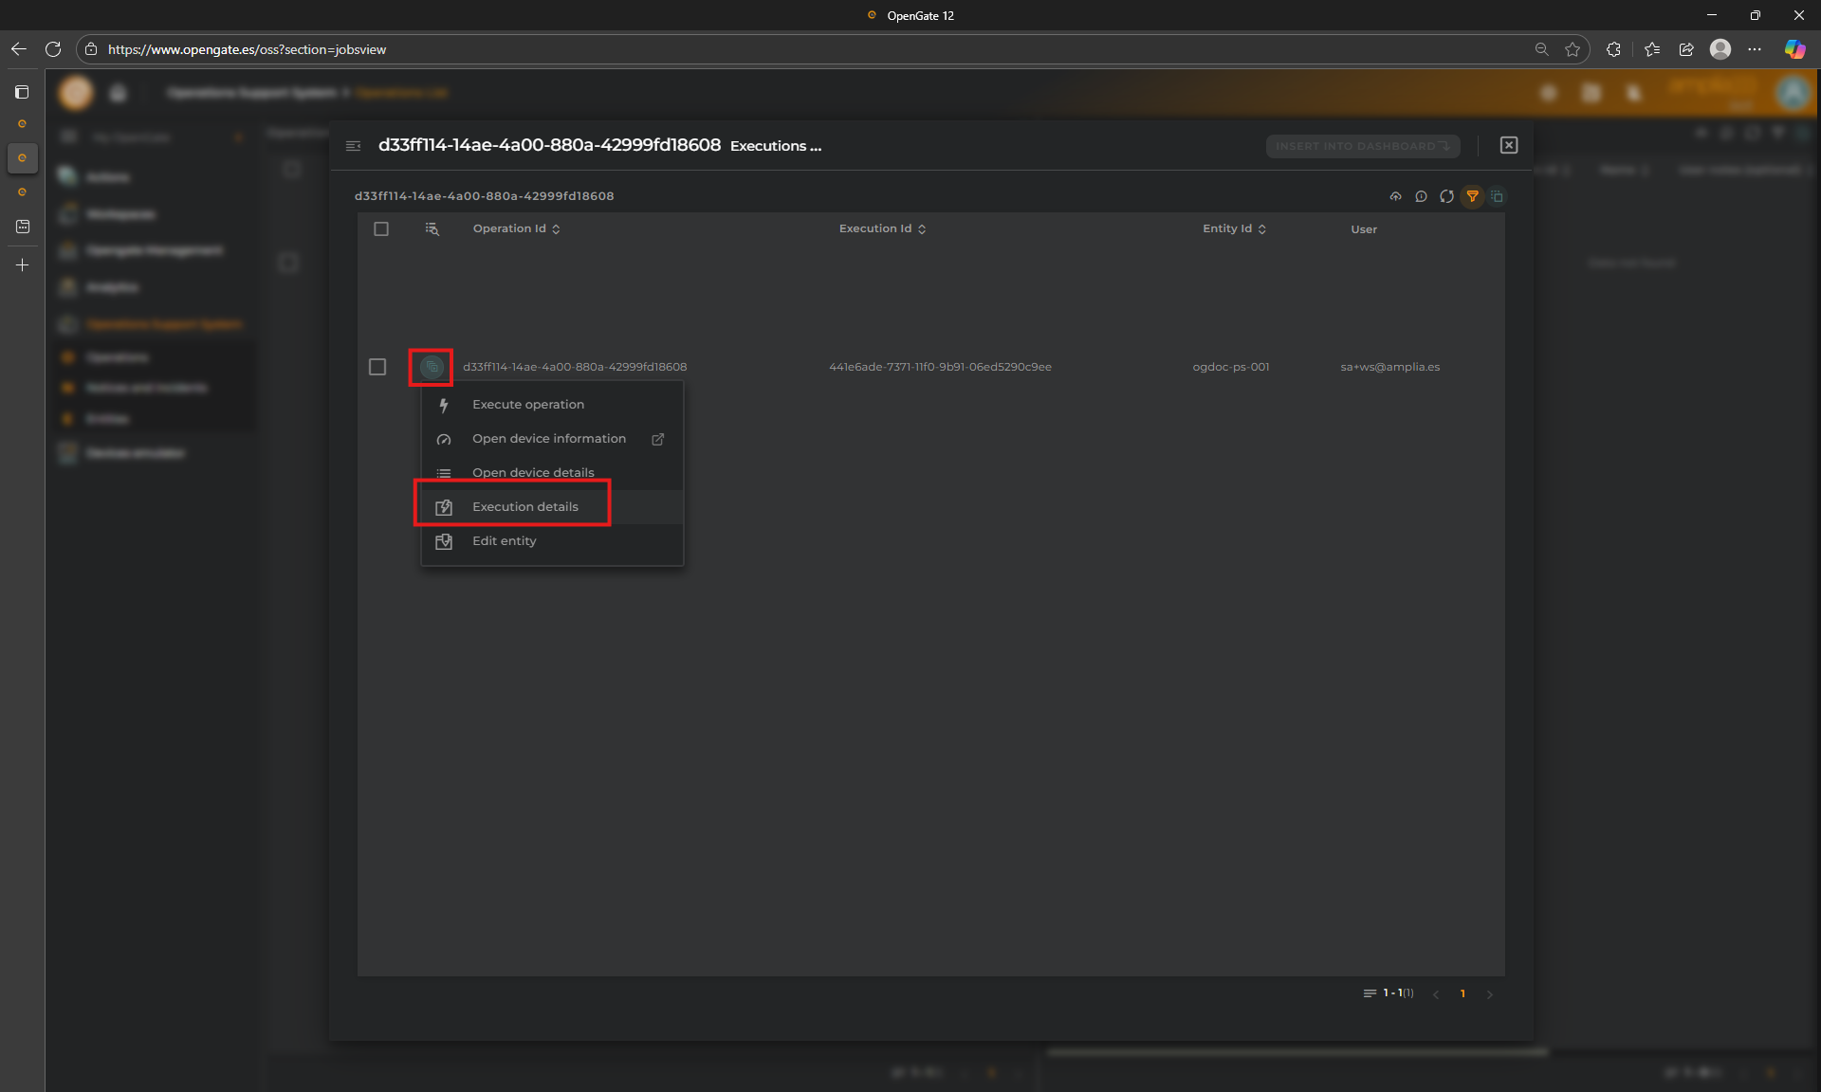Tick the checkbox for the d33ff114 row
This screenshot has width=1821, height=1092.
377,367
